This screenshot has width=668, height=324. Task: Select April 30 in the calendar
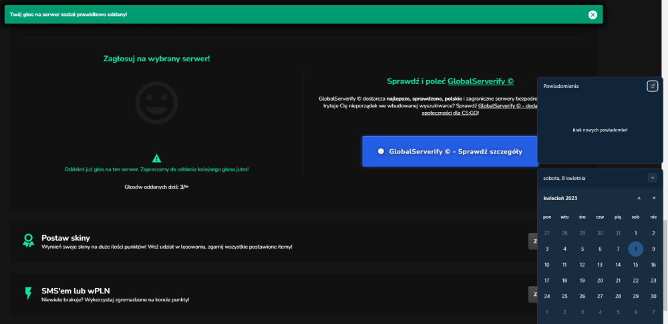[x=653, y=296]
